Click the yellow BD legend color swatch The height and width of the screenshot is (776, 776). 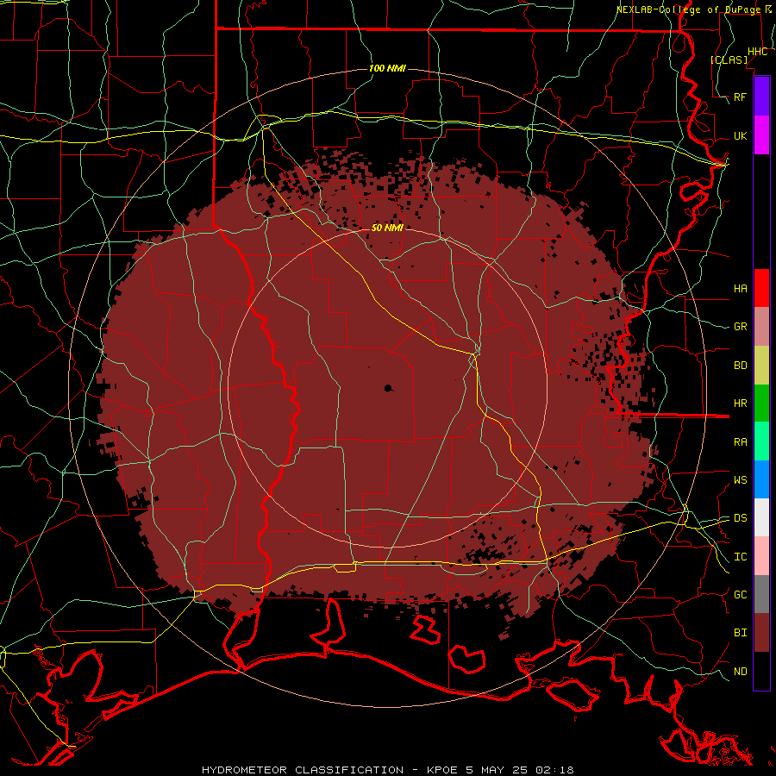click(761, 366)
